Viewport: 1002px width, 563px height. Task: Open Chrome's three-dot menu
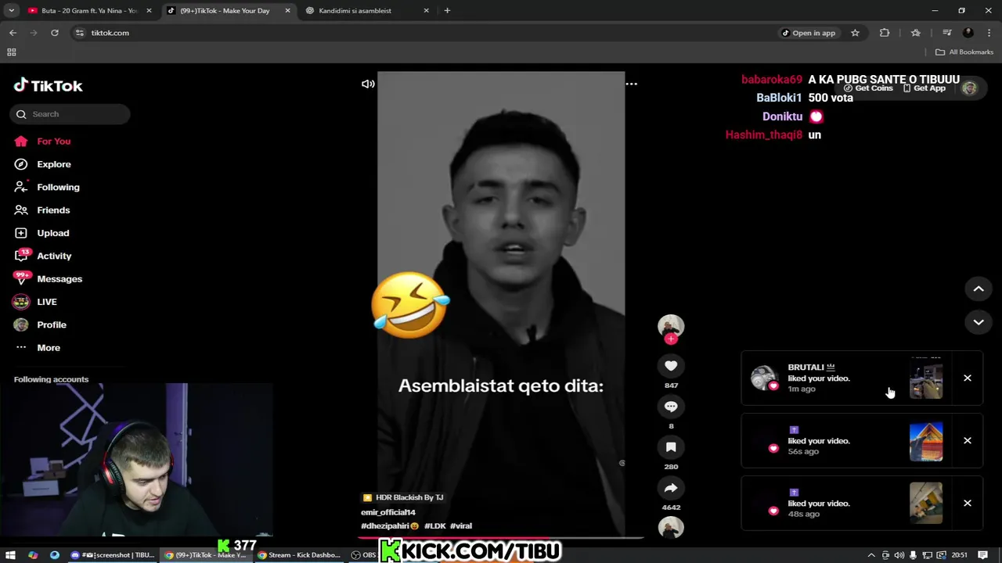point(989,33)
